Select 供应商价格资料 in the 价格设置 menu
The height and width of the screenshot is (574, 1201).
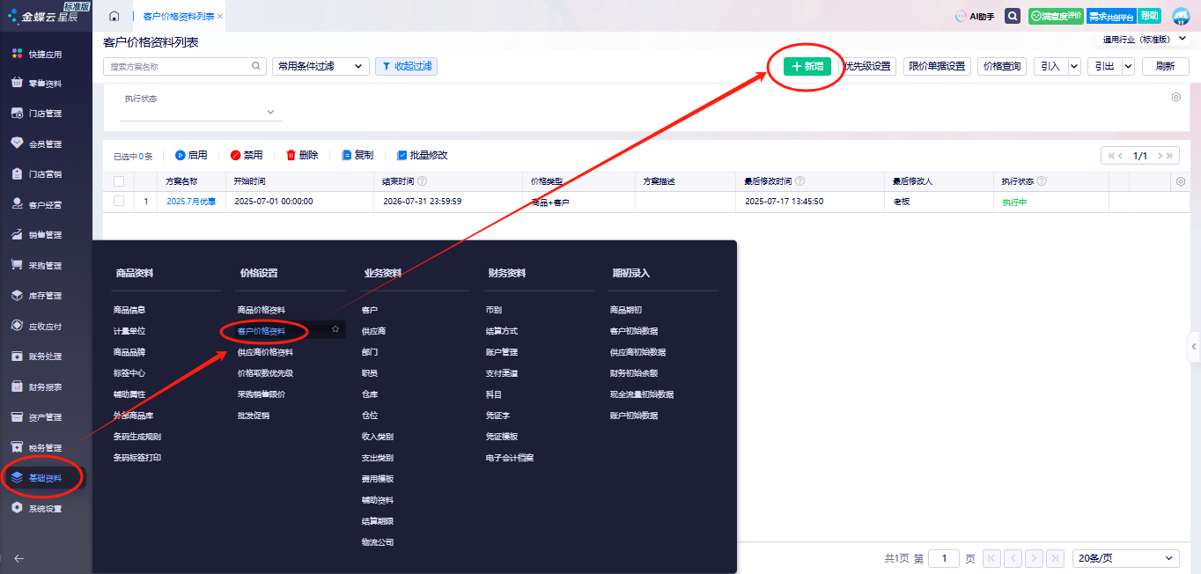pos(265,352)
